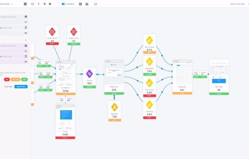Select the text tool in toolbar
Screen dimensions: 249x159
pos(39,4)
